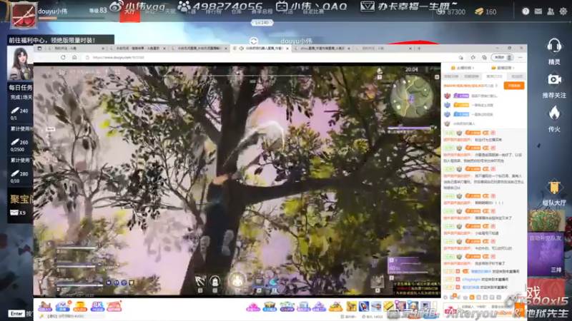This screenshot has height=321, width=572.
Task: Click the gold bar gift icon
Action: coord(388,307)
